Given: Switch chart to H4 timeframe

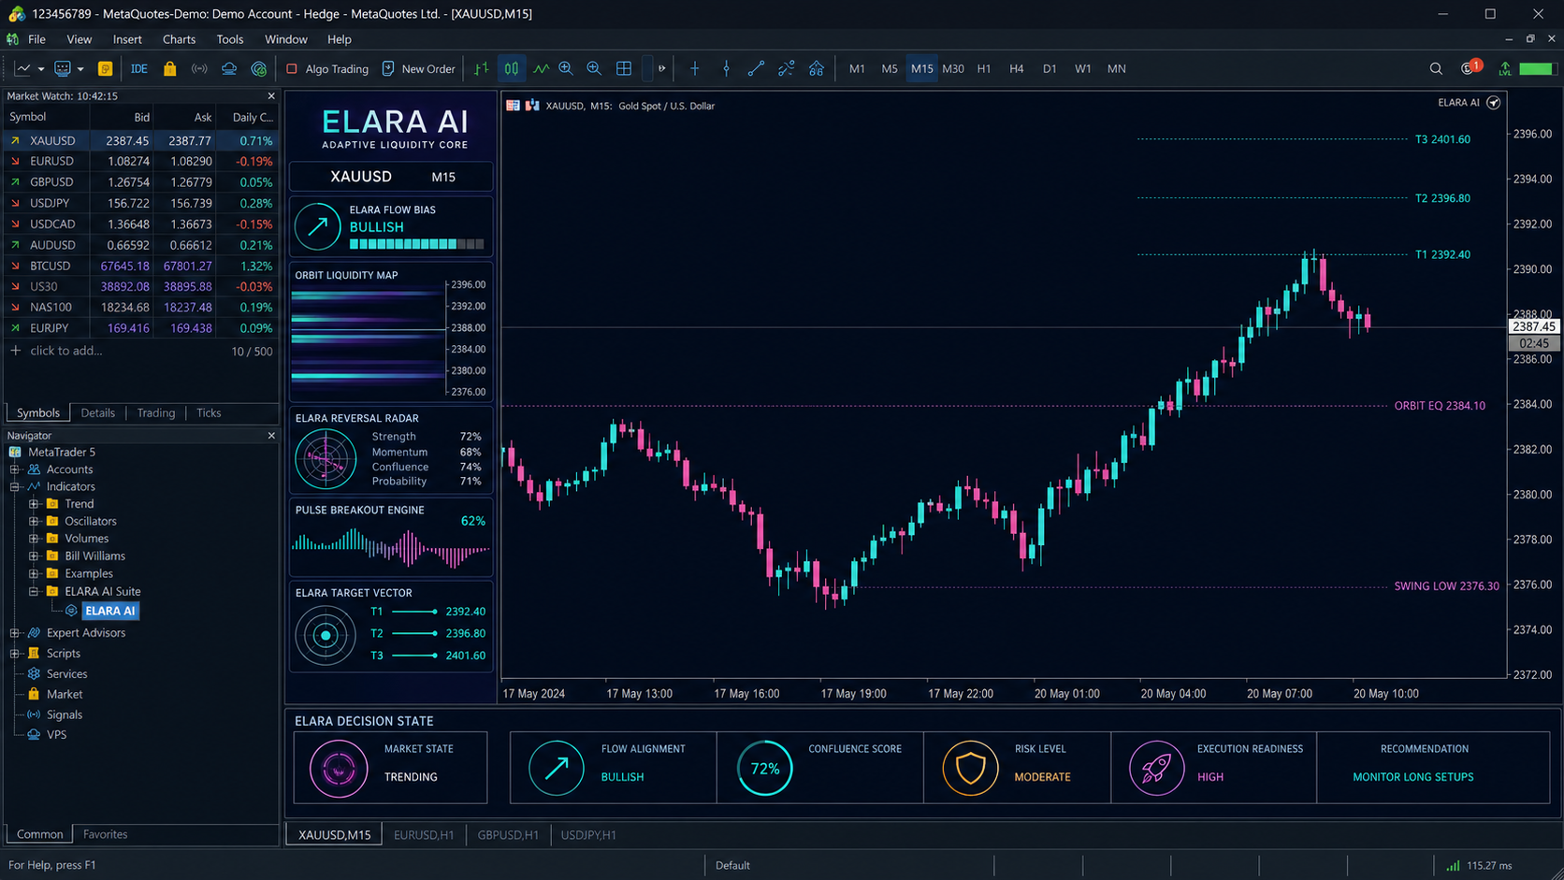Looking at the screenshot, I should click(1017, 68).
